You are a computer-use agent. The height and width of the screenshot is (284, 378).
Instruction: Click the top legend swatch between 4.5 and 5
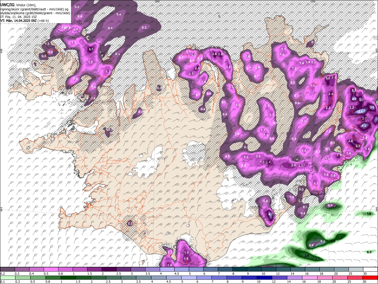click(x=182, y=269)
